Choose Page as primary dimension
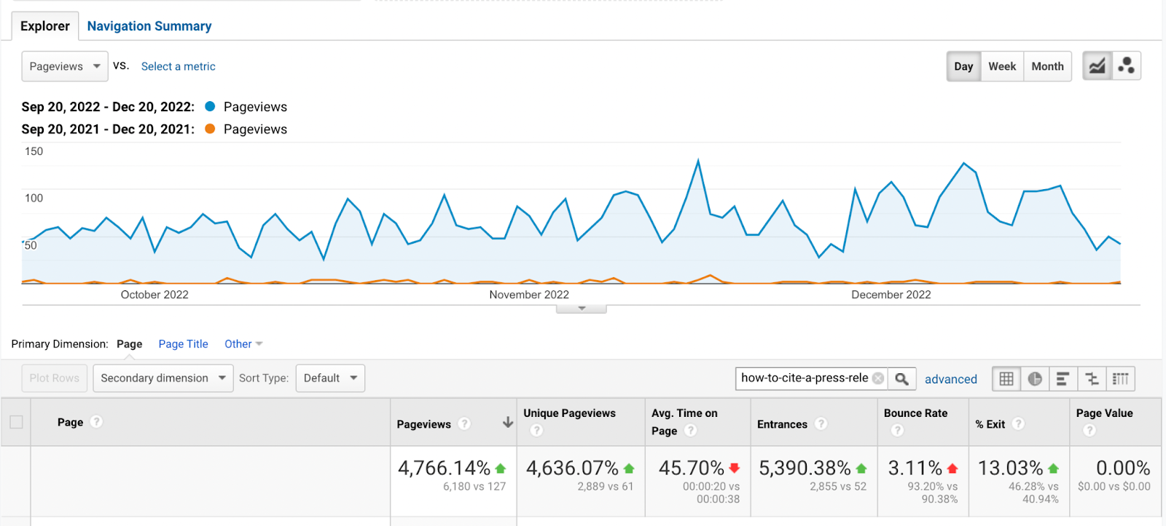Screen dimensions: 1166x526 coord(129,344)
